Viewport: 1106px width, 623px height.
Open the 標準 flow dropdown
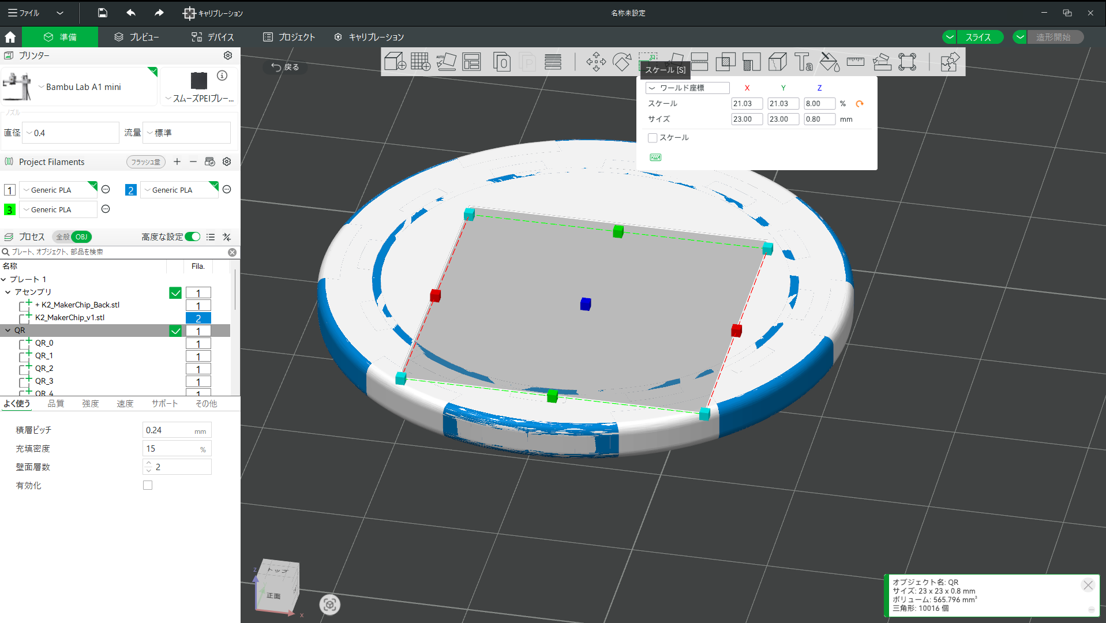(187, 133)
